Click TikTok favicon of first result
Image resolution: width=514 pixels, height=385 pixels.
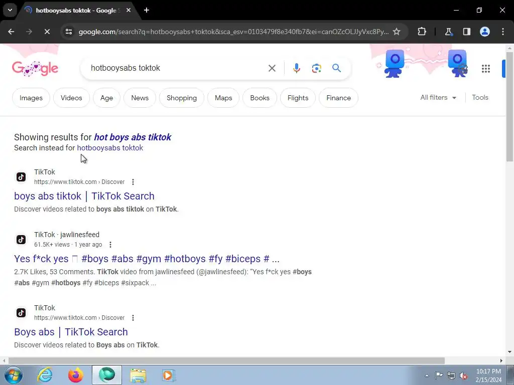point(21,177)
